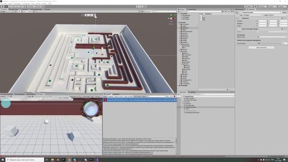Collapse the Assets root folder
The width and height of the screenshot is (288, 162).
coord(178,22)
